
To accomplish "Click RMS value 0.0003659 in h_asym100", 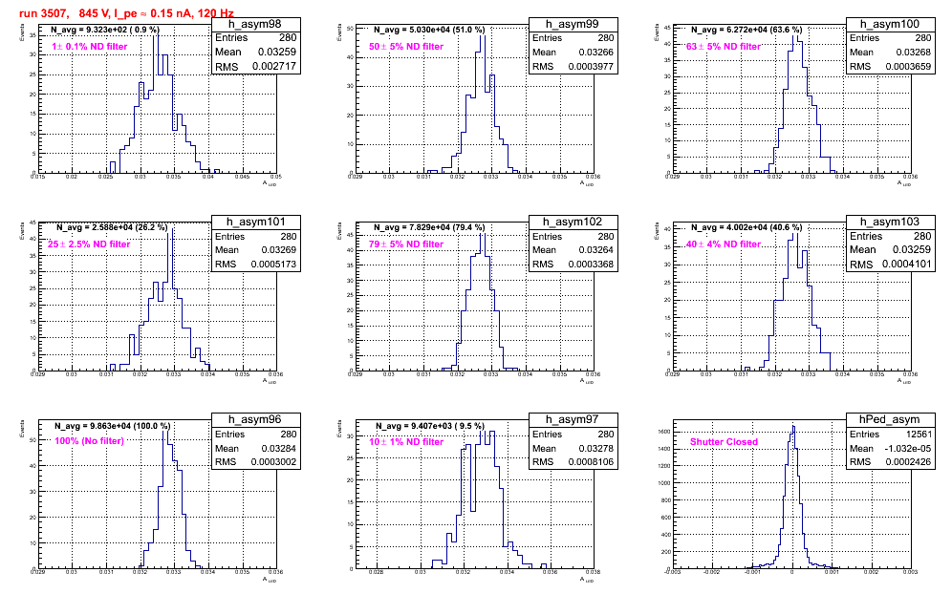I will [x=908, y=67].
